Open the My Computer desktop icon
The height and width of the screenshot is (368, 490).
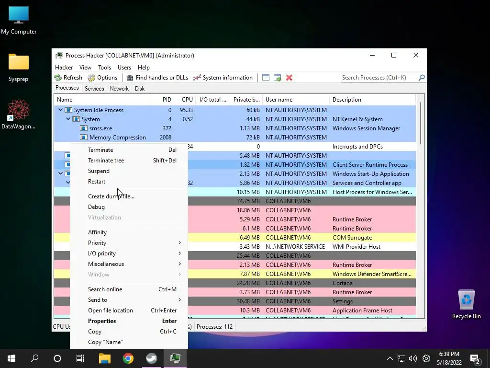click(19, 20)
